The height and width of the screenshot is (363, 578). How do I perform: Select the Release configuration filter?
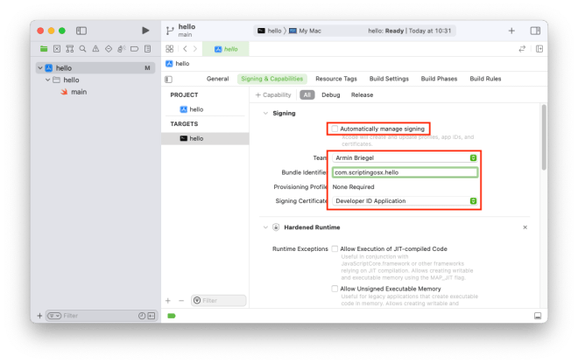click(x=362, y=94)
